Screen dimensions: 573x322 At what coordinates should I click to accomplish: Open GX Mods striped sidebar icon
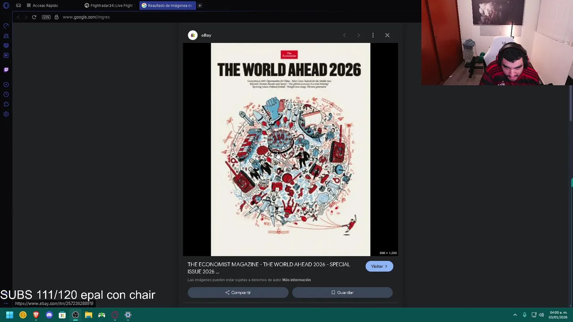coord(6,46)
